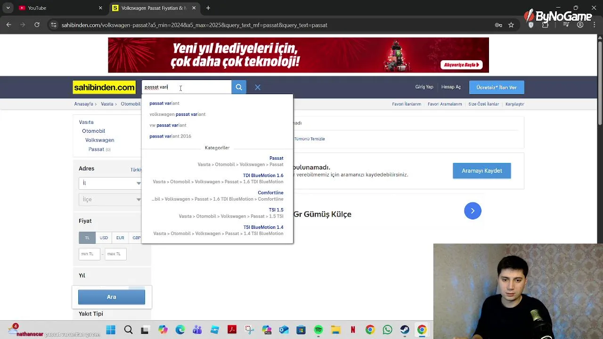This screenshot has height=339, width=603.
Task: Close the YouTube tab
Action: coord(100,8)
